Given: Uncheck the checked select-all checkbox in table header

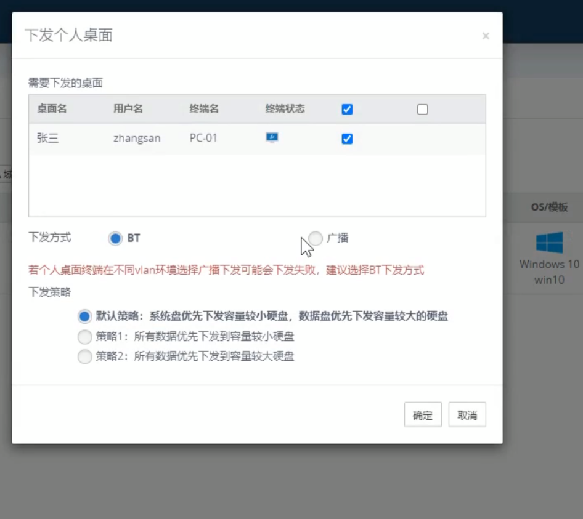Looking at the screenshot, I should (x=347, y=110).
